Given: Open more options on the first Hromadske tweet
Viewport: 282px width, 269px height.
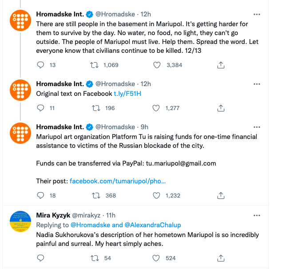Looking at the screenshot, I should tap(257, 14).
